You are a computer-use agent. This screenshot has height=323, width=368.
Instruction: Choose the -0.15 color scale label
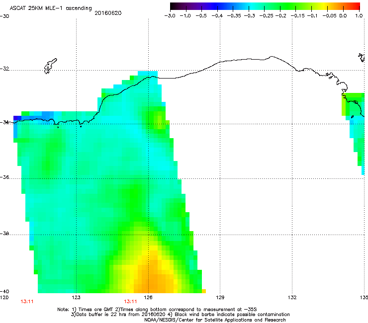pos(297,16)
